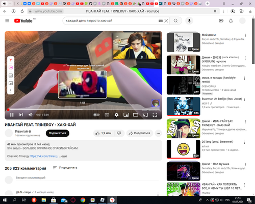This screenshot has height=204, width=255.
Task: Open options for Buurman Uit Berlijn
Action: (x=244, y=99)
